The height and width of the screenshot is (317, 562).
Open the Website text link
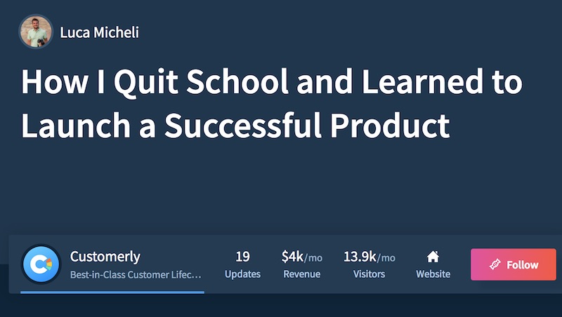click(433, 274)
